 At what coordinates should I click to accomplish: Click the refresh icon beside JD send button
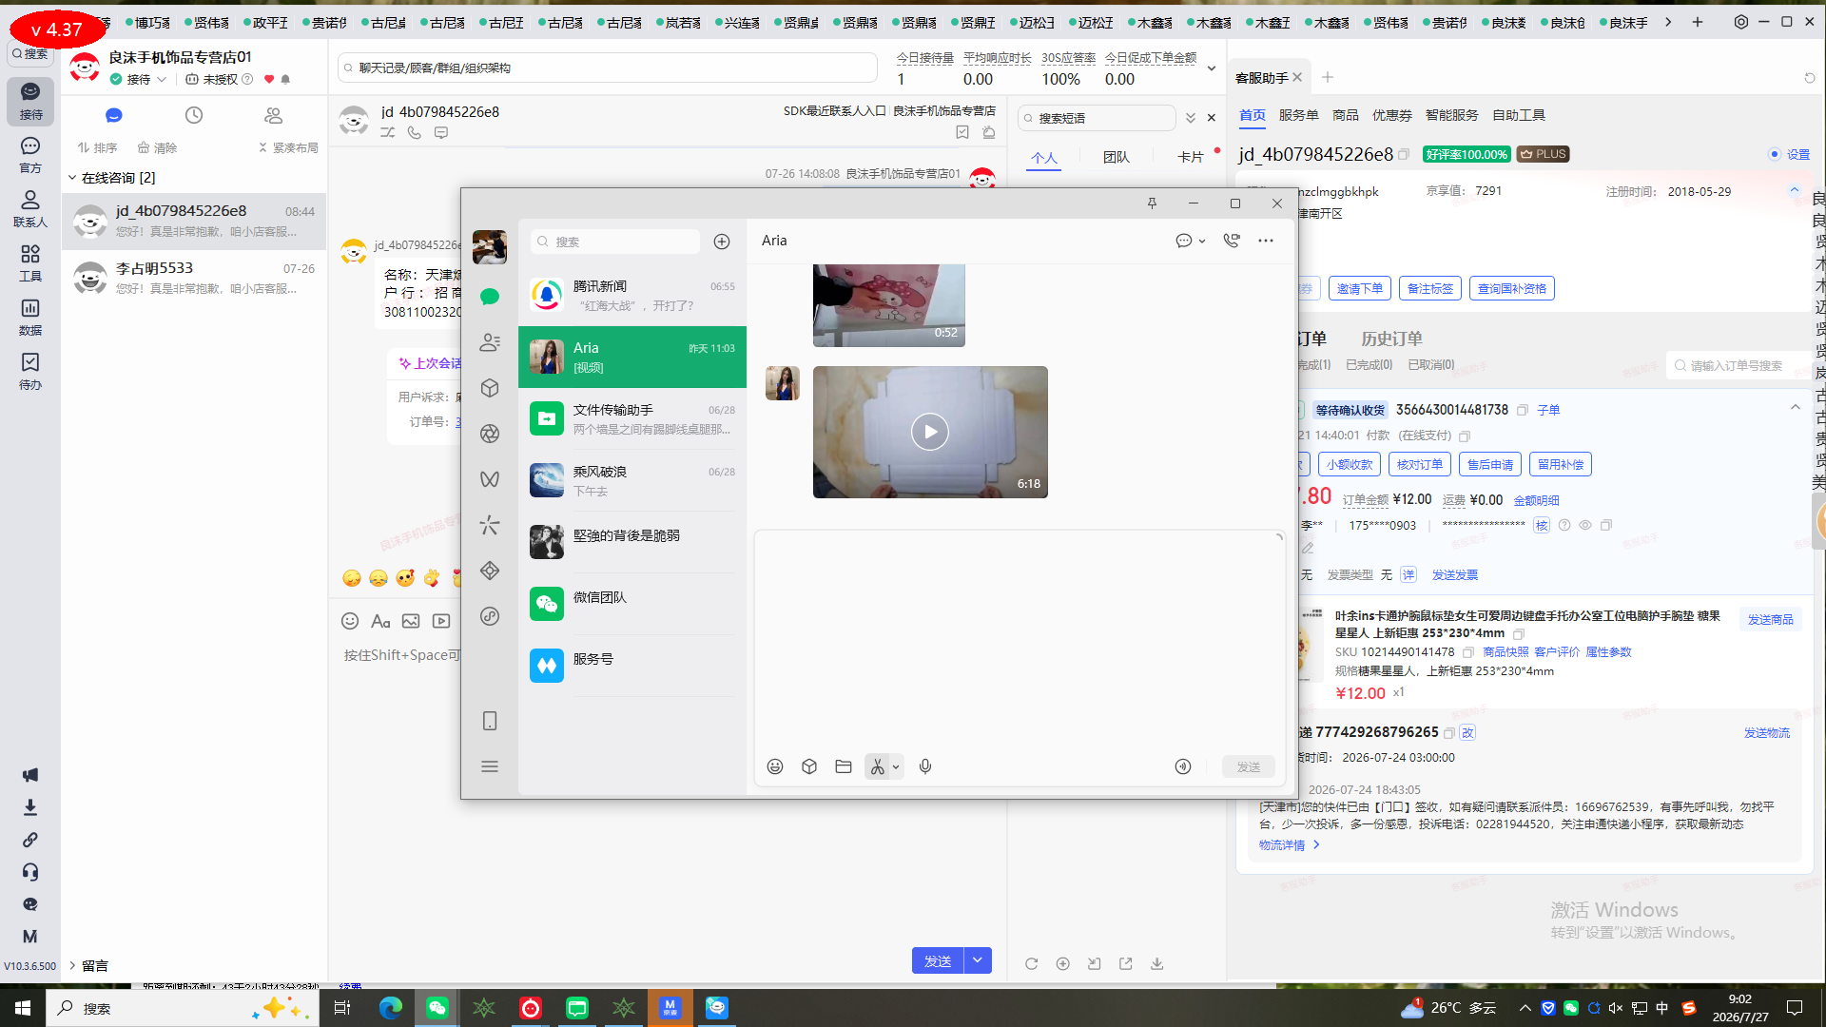click(x=1032, y=964)
